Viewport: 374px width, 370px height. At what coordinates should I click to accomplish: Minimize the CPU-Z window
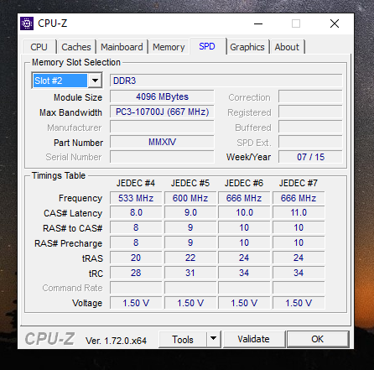coord(258,23)
